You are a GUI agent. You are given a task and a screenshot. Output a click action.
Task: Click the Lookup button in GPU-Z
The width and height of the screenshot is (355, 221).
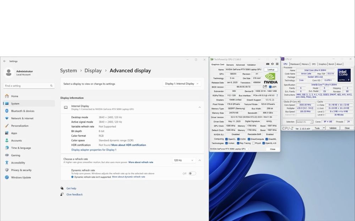tap(271, 70)
